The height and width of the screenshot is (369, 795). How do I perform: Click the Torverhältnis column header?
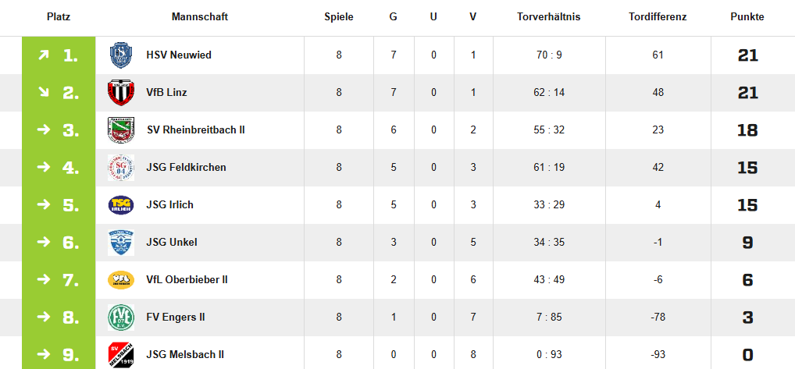548,16
